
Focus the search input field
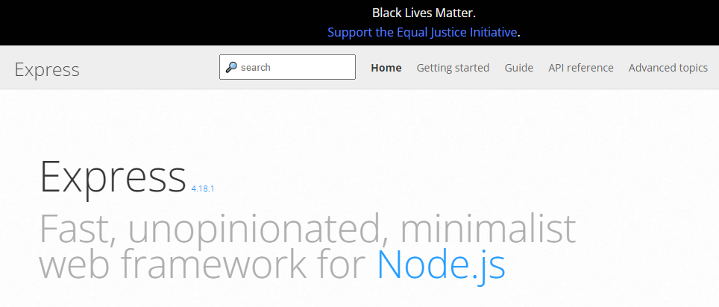[287, 67]
